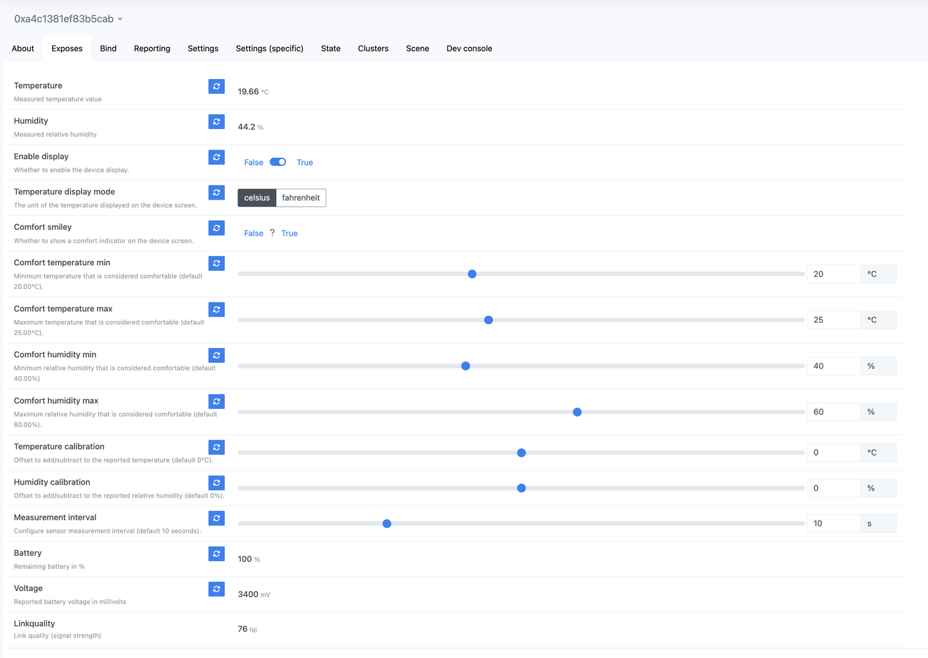Toggle the Enable display switch
The height and width of the screenshot is (658, 928).
pos(277,162)
